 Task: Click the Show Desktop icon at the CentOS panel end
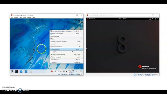click(x=81, y=71)
